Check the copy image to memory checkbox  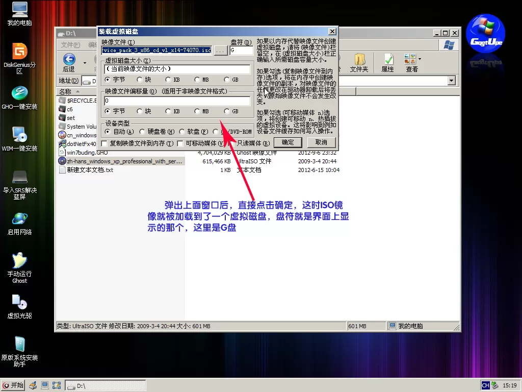(105, 143)
